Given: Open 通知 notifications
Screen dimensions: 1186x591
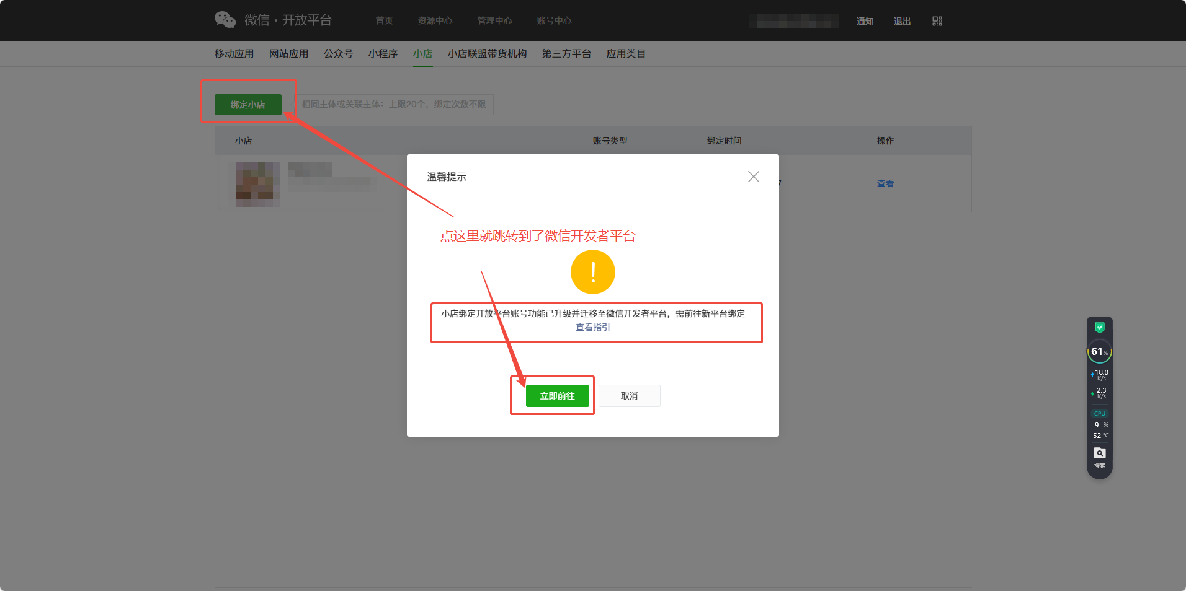Looking at the screenshot, I should (865, 21).
